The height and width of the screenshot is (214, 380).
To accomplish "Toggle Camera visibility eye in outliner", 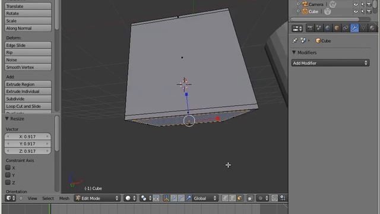I will click(x=356, y=4).
